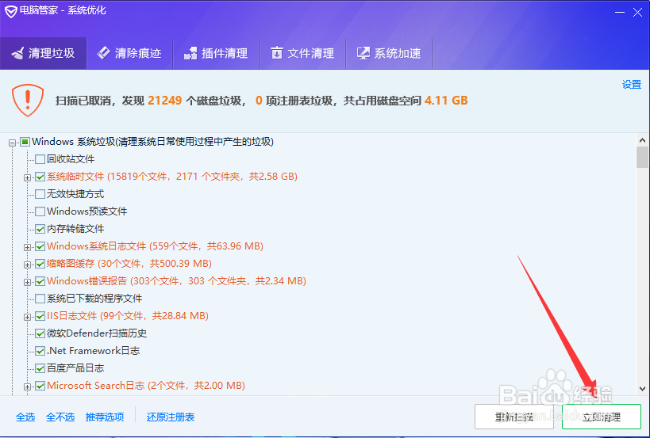Screen dimensions: 650x438
Task: Uncheck the Windows系统日志文件 checkbox
Action: coord(40,246)
